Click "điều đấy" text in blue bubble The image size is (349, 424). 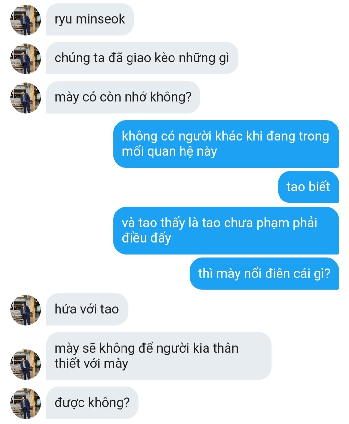146,238
